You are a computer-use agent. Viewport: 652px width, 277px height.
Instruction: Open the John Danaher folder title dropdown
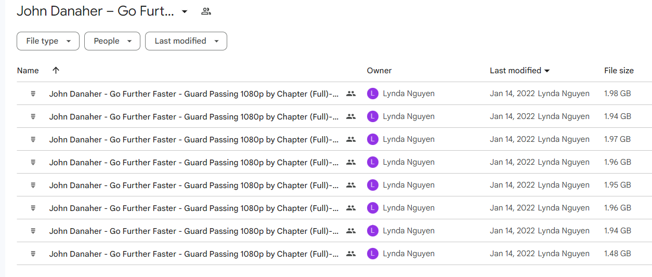coord(185,11)
